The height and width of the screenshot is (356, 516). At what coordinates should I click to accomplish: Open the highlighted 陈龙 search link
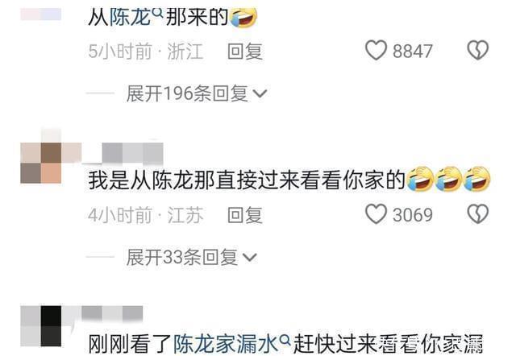click(131, 17)
